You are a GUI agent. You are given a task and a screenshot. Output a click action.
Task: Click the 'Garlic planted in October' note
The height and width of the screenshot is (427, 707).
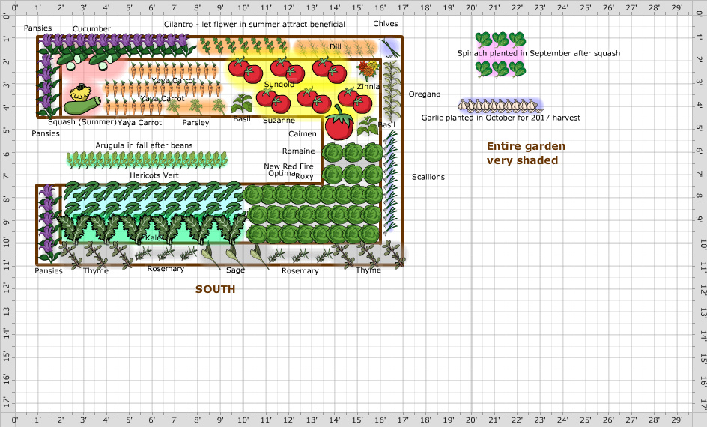pos(500,118)
